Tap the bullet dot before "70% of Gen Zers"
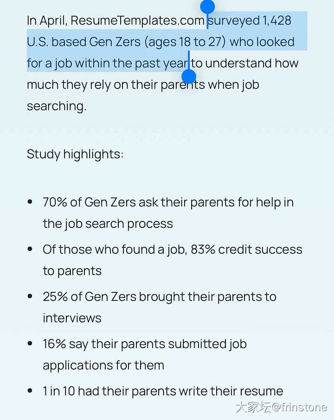Viewport: 334px width, 420px height. click(x=30, y=202)
